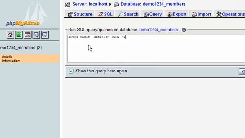Select demo1234_members (2) database in sidebar
Screen dimensions: 245x138
[x=21, y=48]
